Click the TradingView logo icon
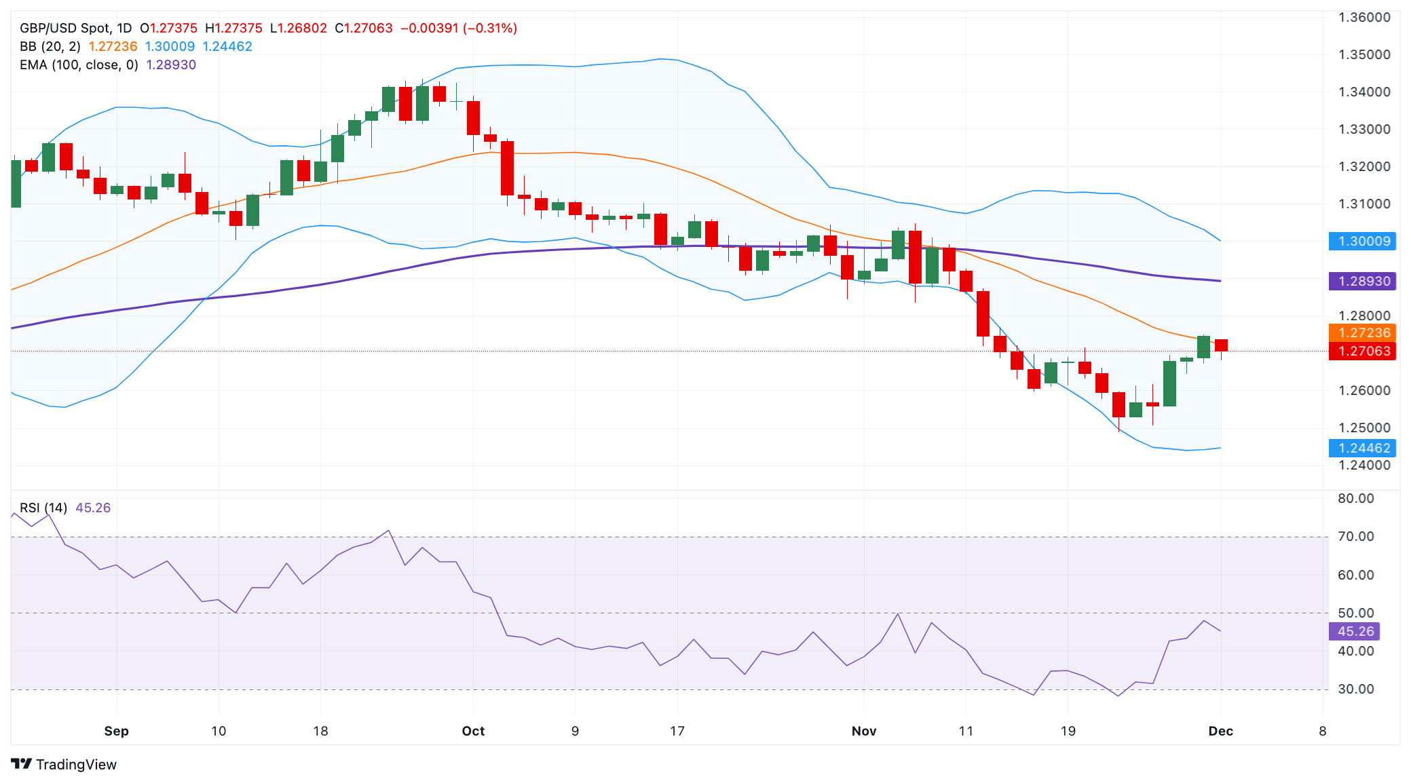This screenshot has height=783, width=1411. (21, 764)
